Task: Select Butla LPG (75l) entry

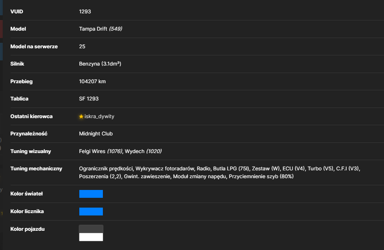Action: click(231, 168)
